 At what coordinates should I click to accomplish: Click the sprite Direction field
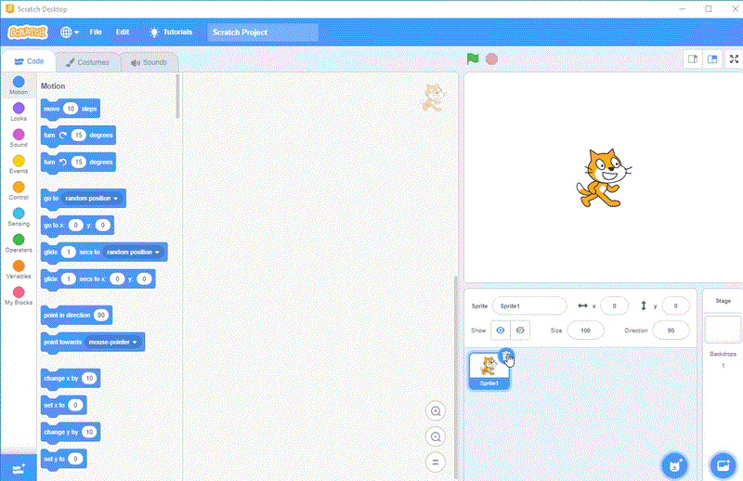point(671,331)
